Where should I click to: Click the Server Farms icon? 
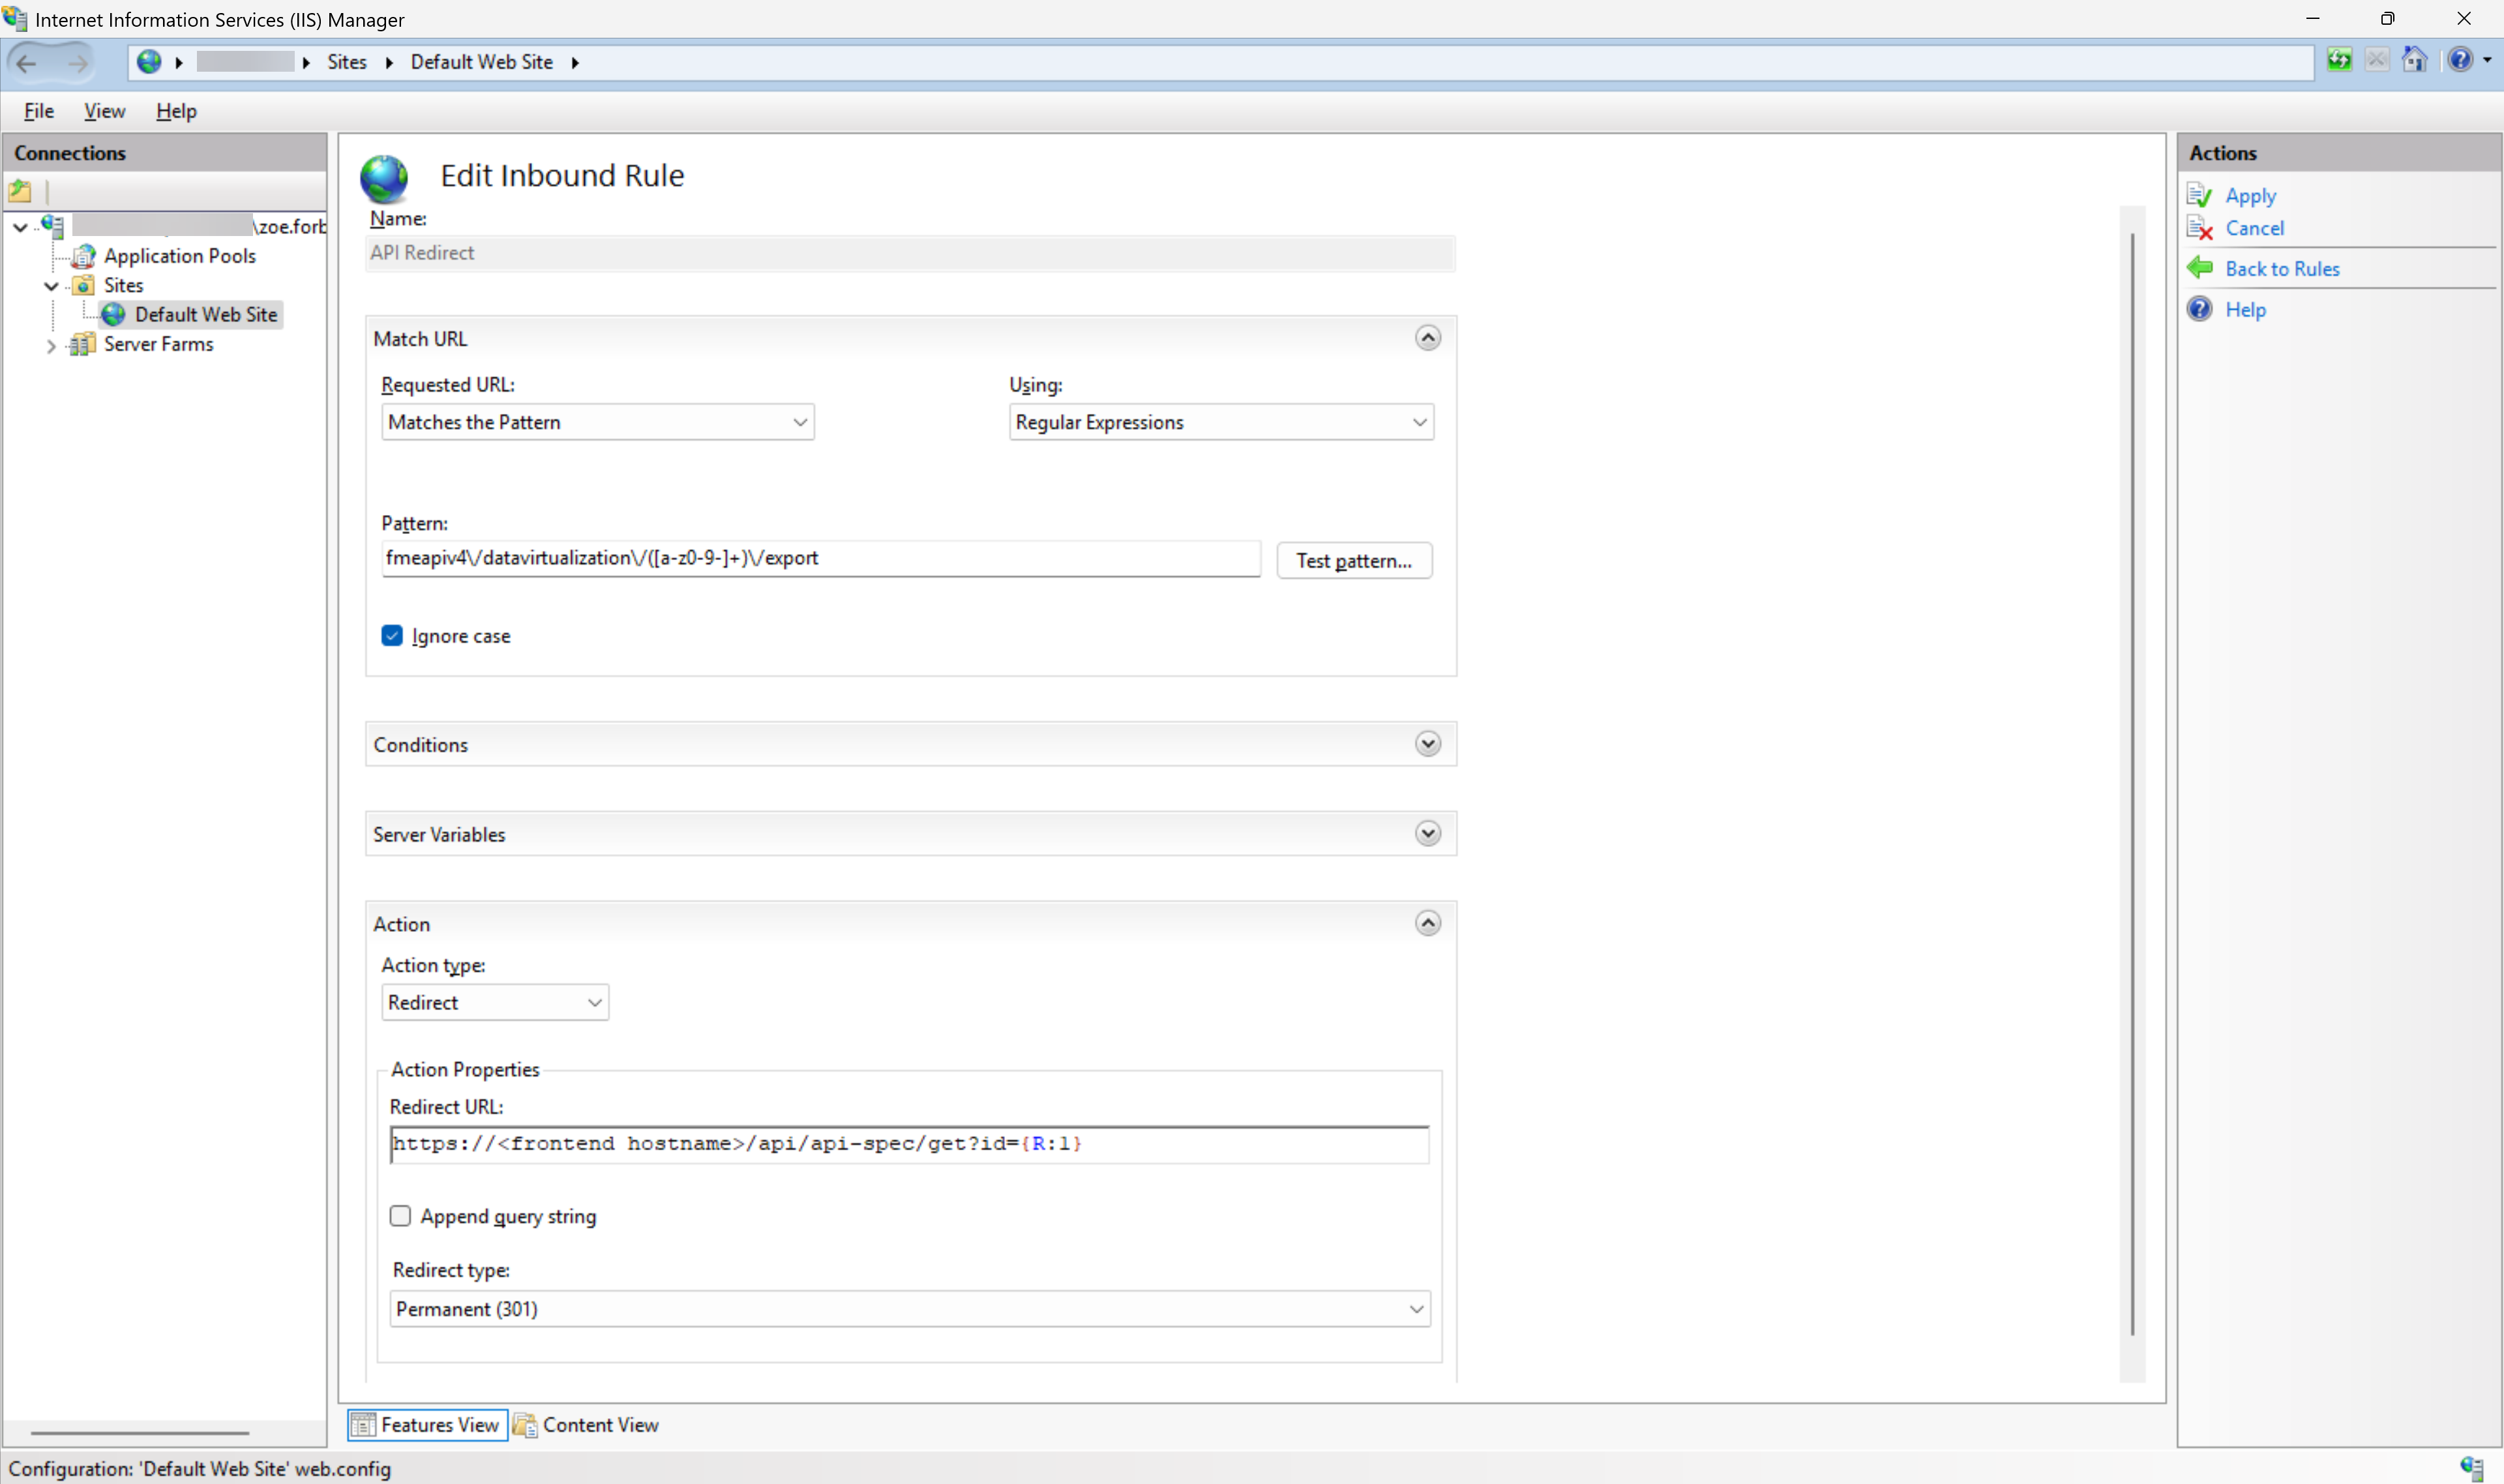(x=83, y=345)
